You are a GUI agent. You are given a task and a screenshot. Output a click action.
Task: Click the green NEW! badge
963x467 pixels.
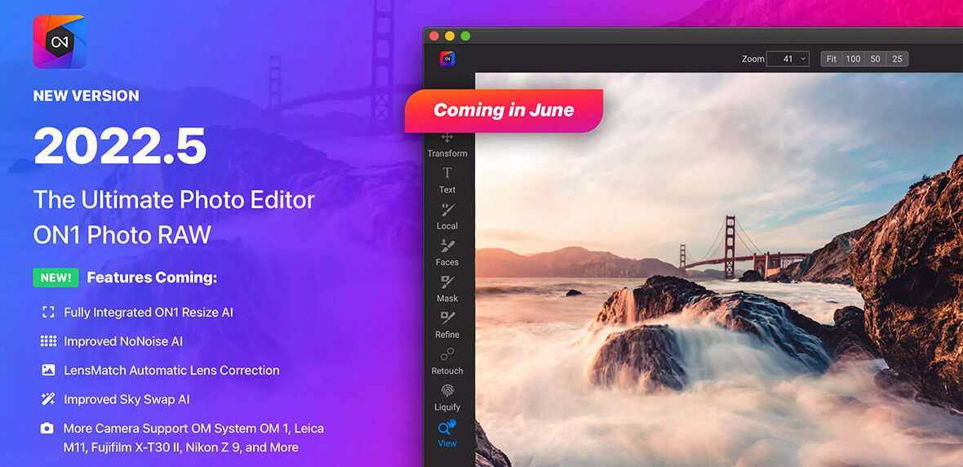coord(55,278)
